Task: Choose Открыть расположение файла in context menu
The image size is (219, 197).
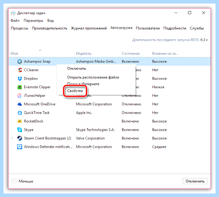Action: pos(93,77)
